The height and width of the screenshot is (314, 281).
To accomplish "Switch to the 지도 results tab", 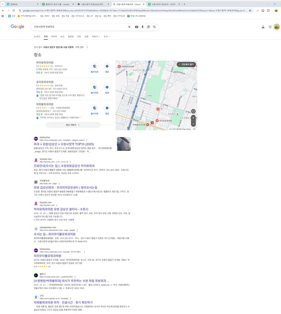I will [x=79, y=37].
